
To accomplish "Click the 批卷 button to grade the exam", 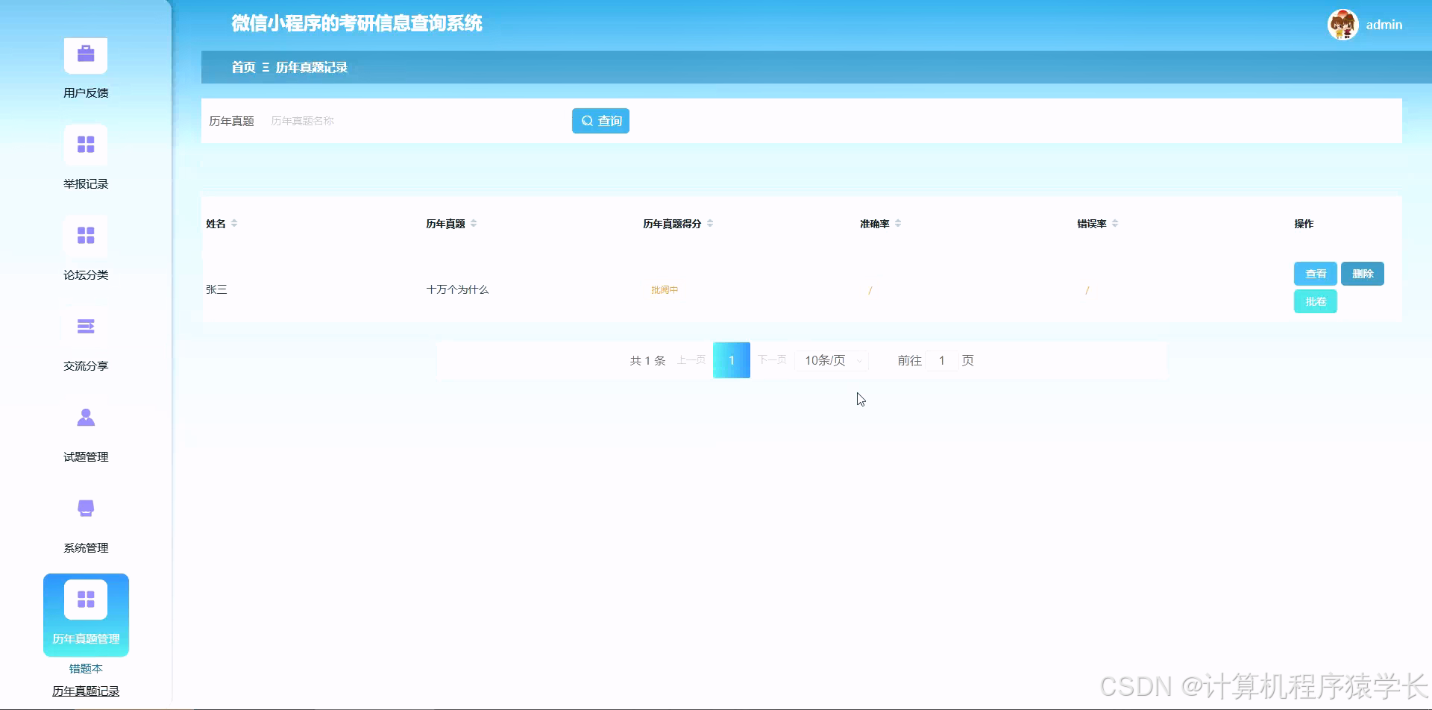I will coord(1315,301).
